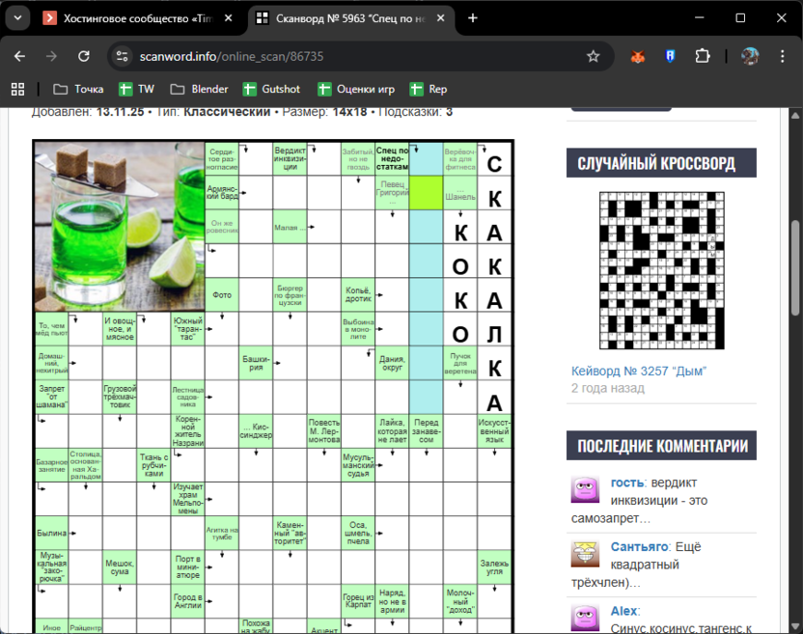Open commenter гость profile link
This screenshot has width=803, height=634.
[x=626, y=482]
